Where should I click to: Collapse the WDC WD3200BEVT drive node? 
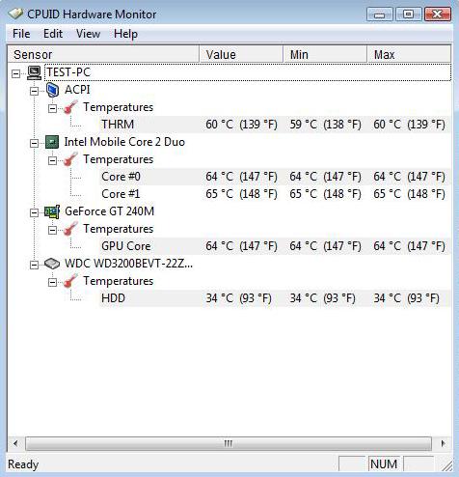pyautogui.click(x=34, y=265)
